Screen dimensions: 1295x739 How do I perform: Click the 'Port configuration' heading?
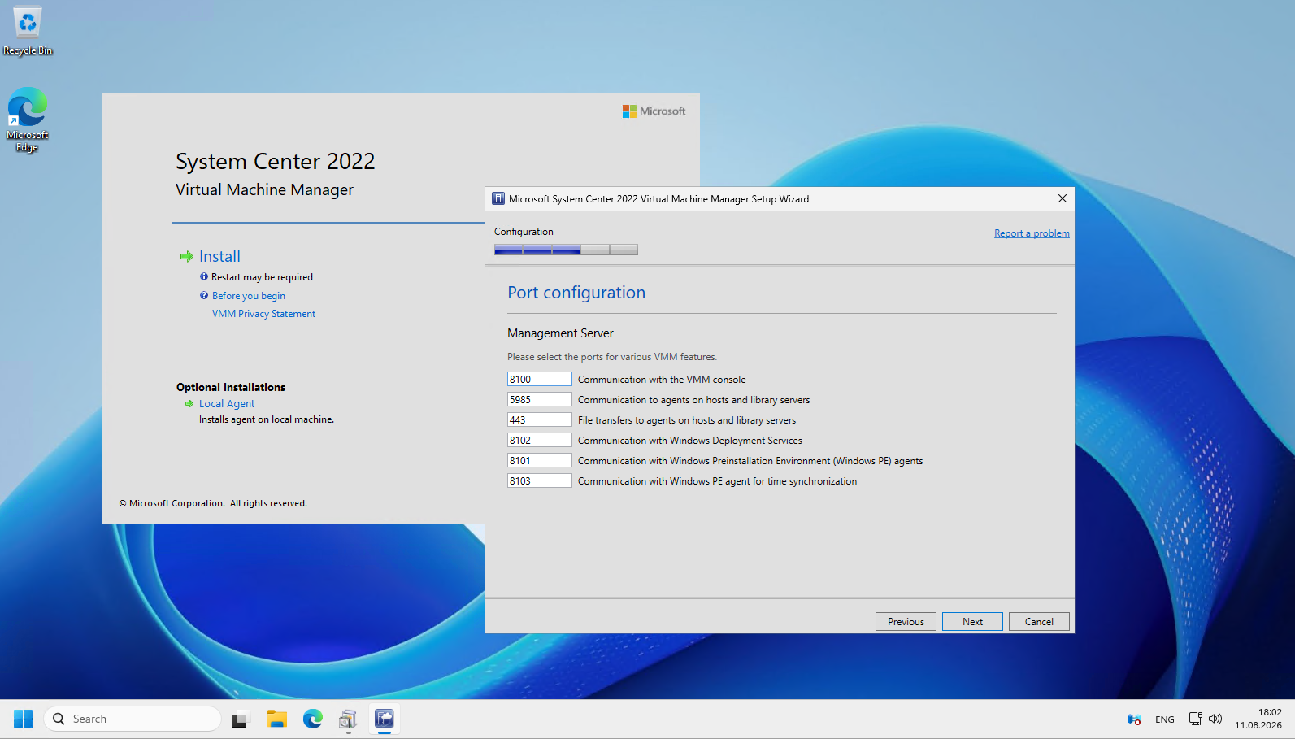[x=576, y=293]
